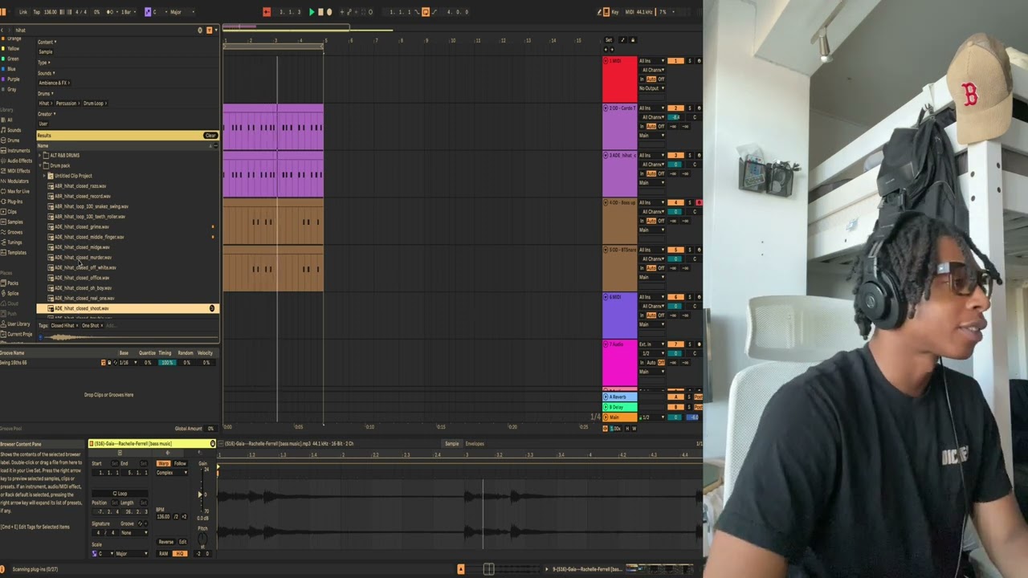Toggle track 3 ADE hihat activator
The width and height of the screenshot is (1028, 578).
click(x=675, y=156)
